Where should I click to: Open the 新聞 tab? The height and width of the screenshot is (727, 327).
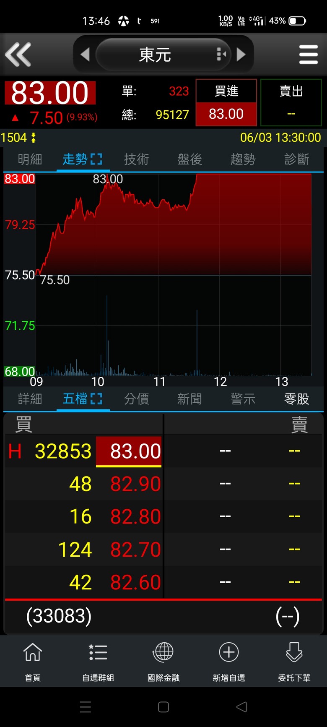[x=189, y=399]
